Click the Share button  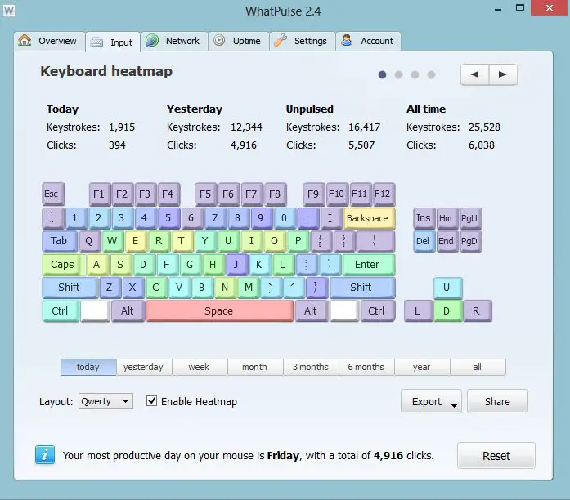[497, 402]
